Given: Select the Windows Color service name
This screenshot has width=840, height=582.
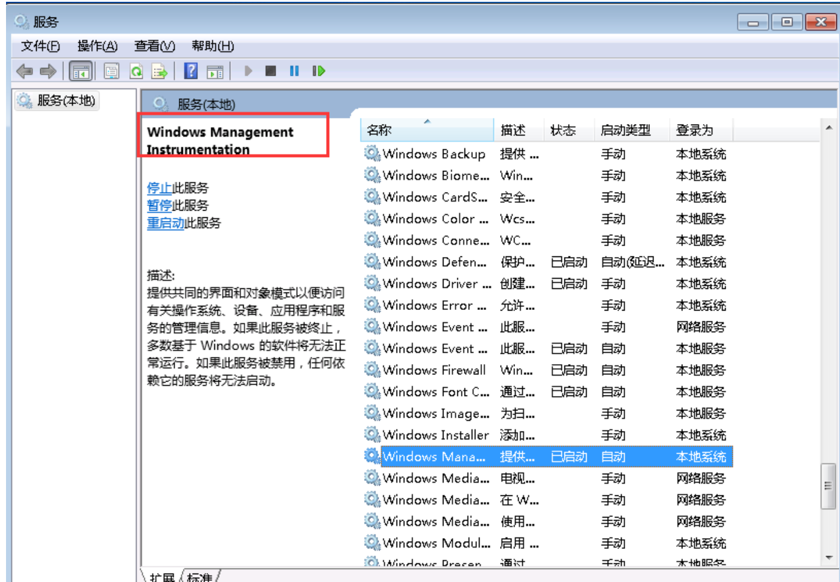Looking at the screenshot, I should (x=435, y=219).
